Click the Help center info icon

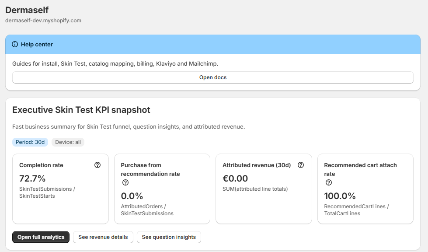[x=15, y=44]
